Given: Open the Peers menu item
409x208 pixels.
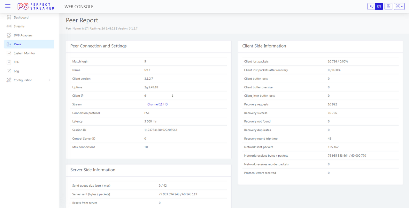Looking at the screenshot, I should coord(18,44).
